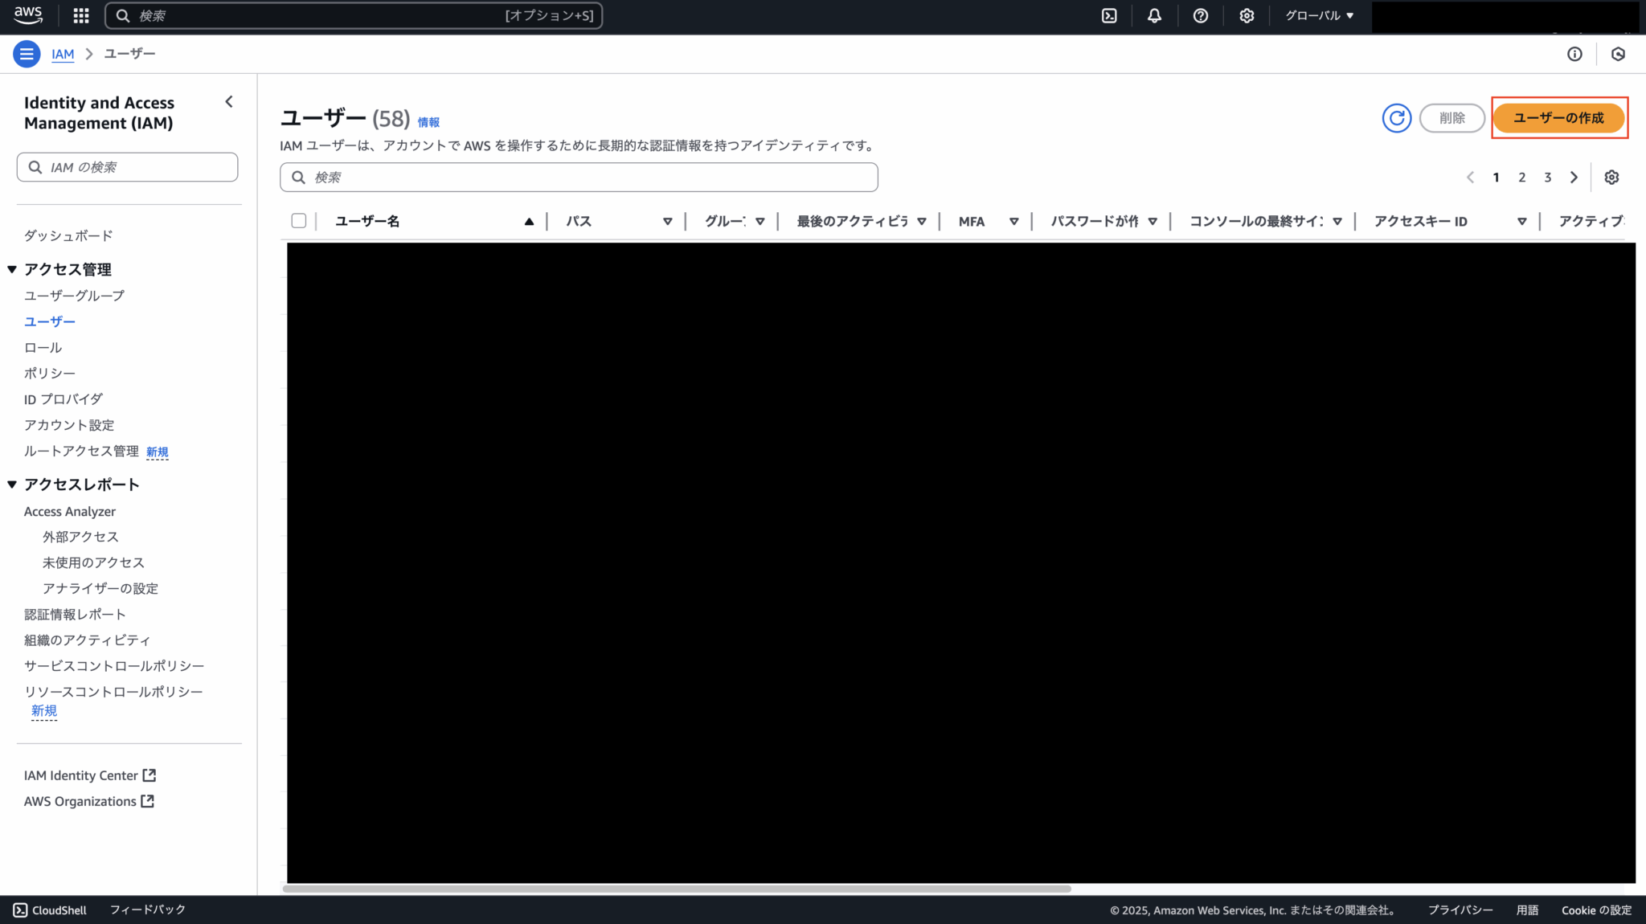The image size is (1646, 924).
Task: Sort by ユーザー名 ascending arrow
Action: (x=529, y=222)
